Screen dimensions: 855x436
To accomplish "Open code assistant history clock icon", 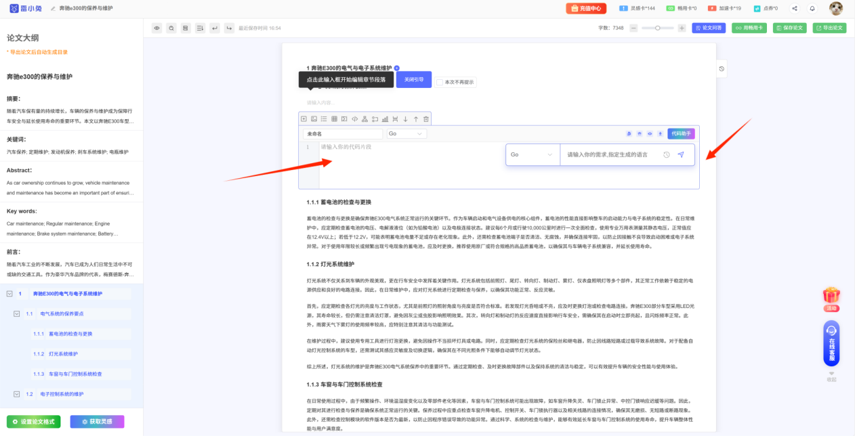I will (667, 154).
